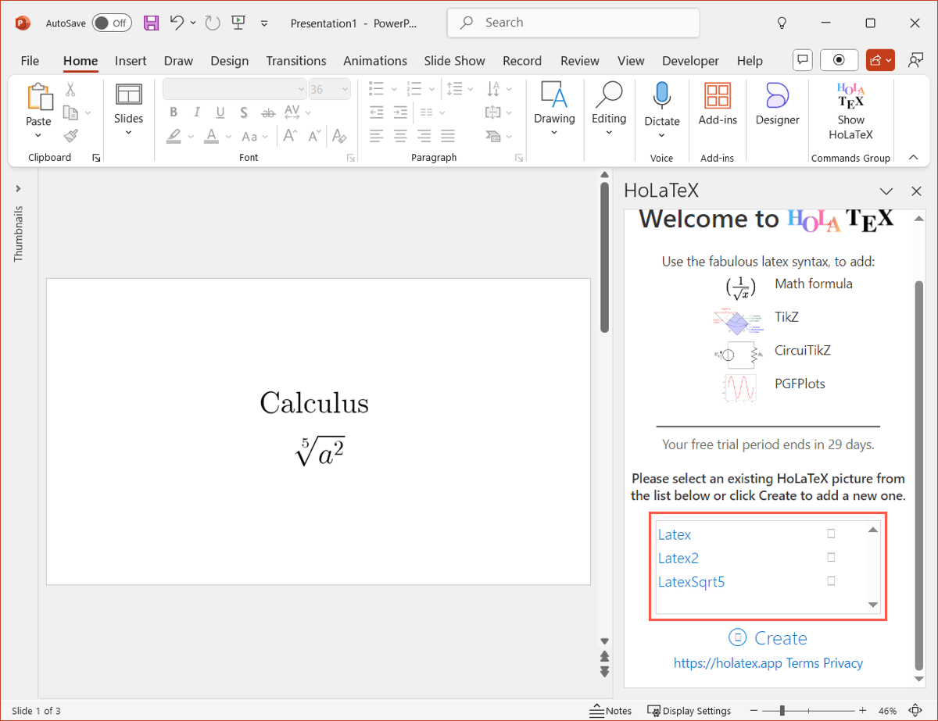
Task: Increase font size button
Action: (x=290, y=136)
